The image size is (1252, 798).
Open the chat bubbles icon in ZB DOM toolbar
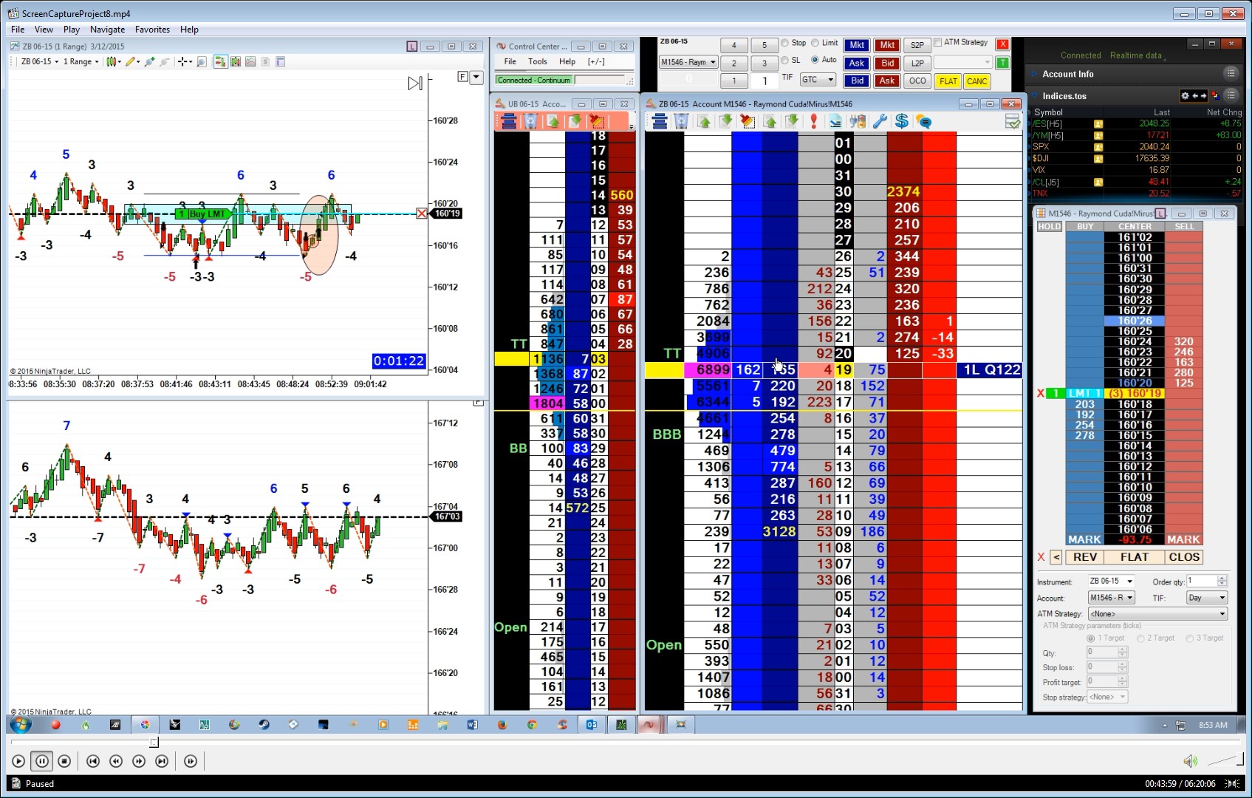(x=923, y=121)
